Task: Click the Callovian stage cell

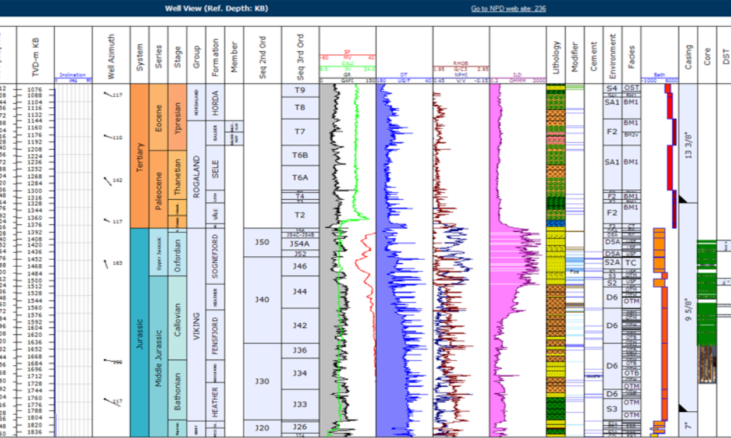Action: pyautogui.click(x=178, y=317)
